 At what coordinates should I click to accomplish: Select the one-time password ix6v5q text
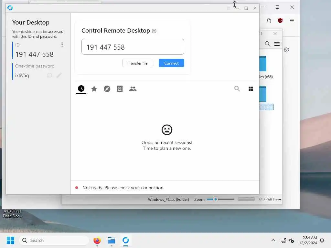(x=22, y=76)
